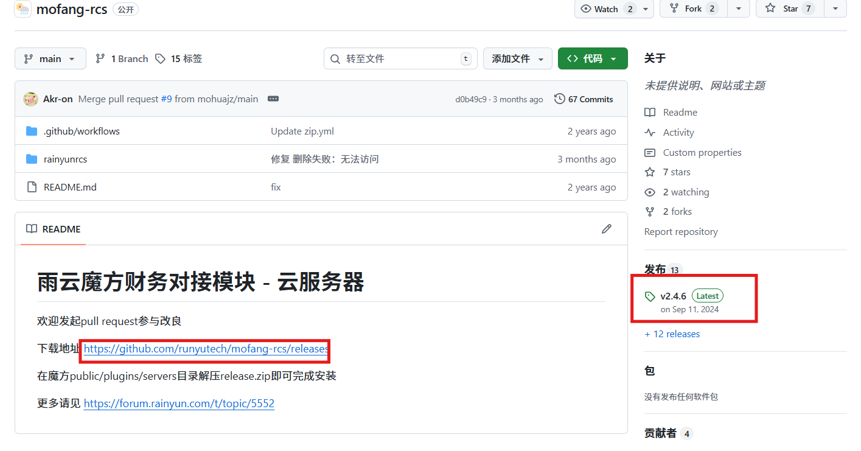The image size is (861, 451).
Task: Open the rainyunrcs folder
Action: [x=65, y=159]
